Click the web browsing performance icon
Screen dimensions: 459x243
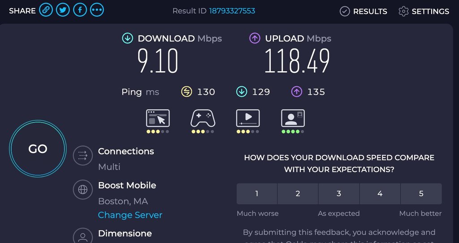[158, 118]
